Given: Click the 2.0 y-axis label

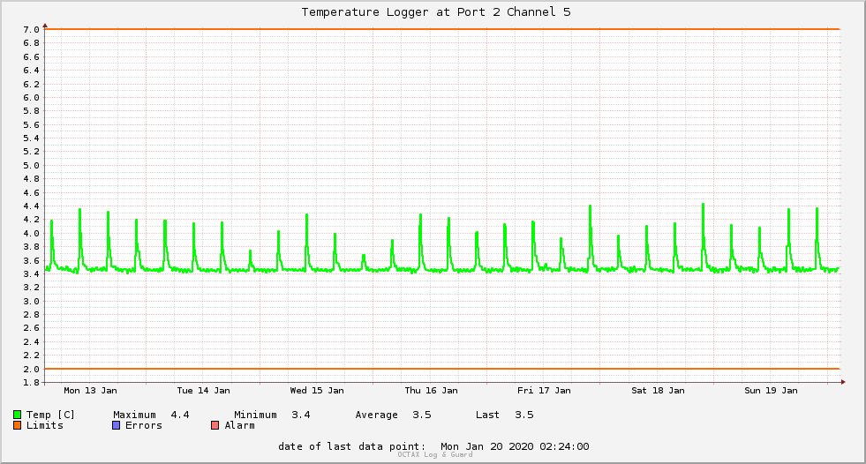Looking at the screenshot, I should [x=32, y=369].
